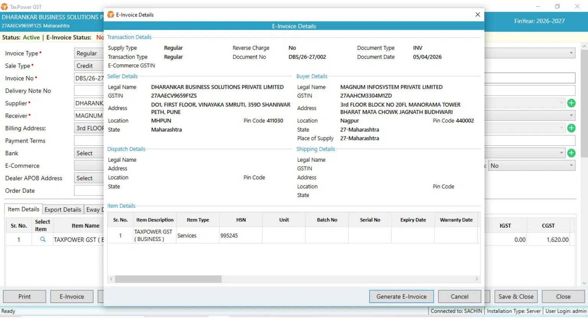588x319 pixels.
Task: Click buyer GSTIN 27AAHCM3304M1ZD
Action: [x=366, y=96]
